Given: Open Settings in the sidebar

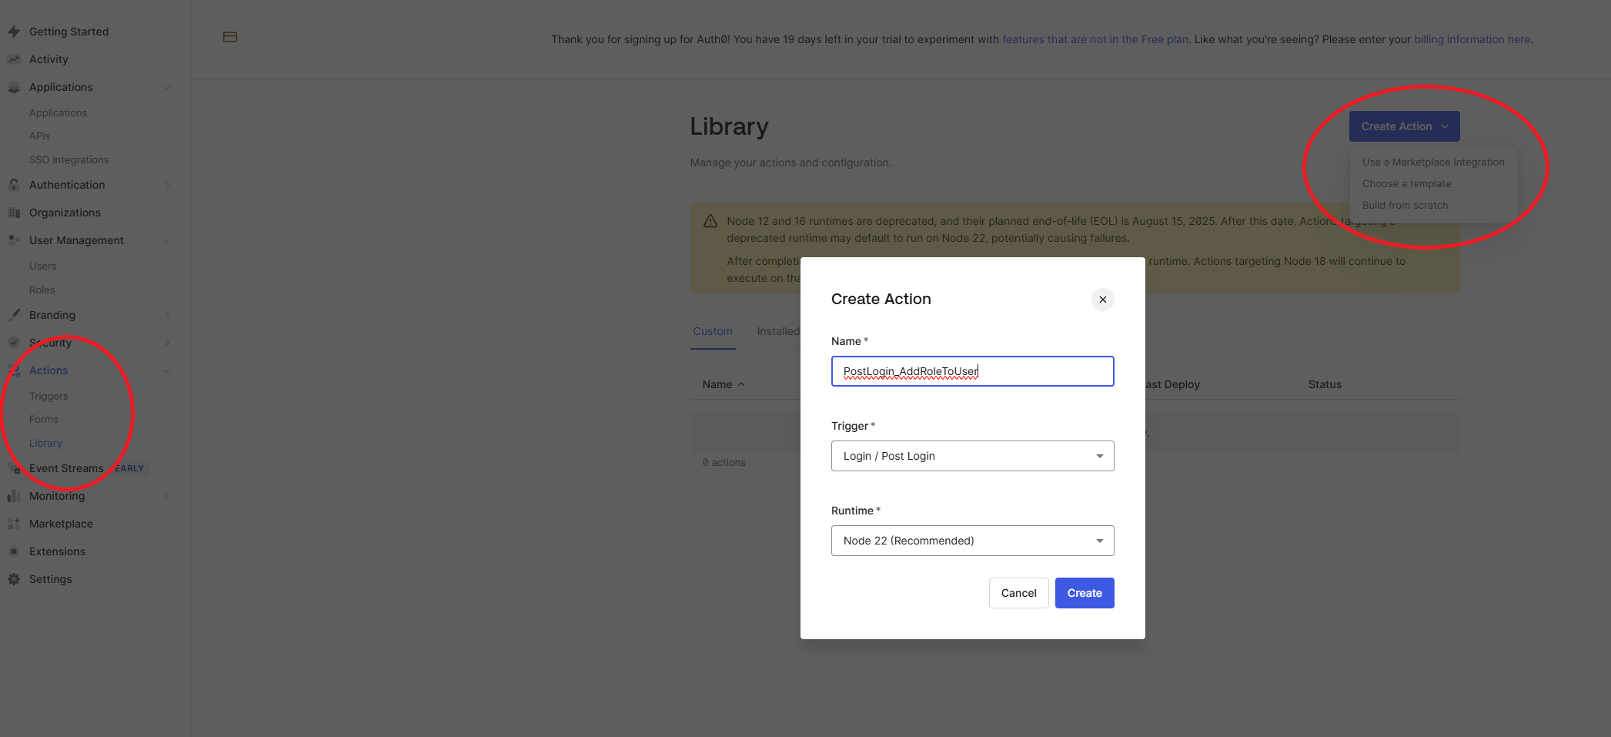Looking at the screenshot, I should click(x=50, y=579).
